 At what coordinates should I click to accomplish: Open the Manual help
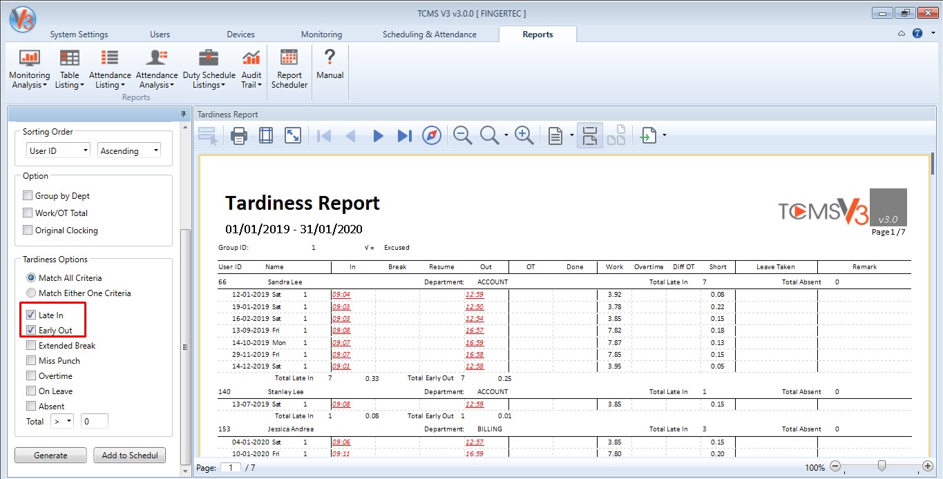(x=330, y=64)
